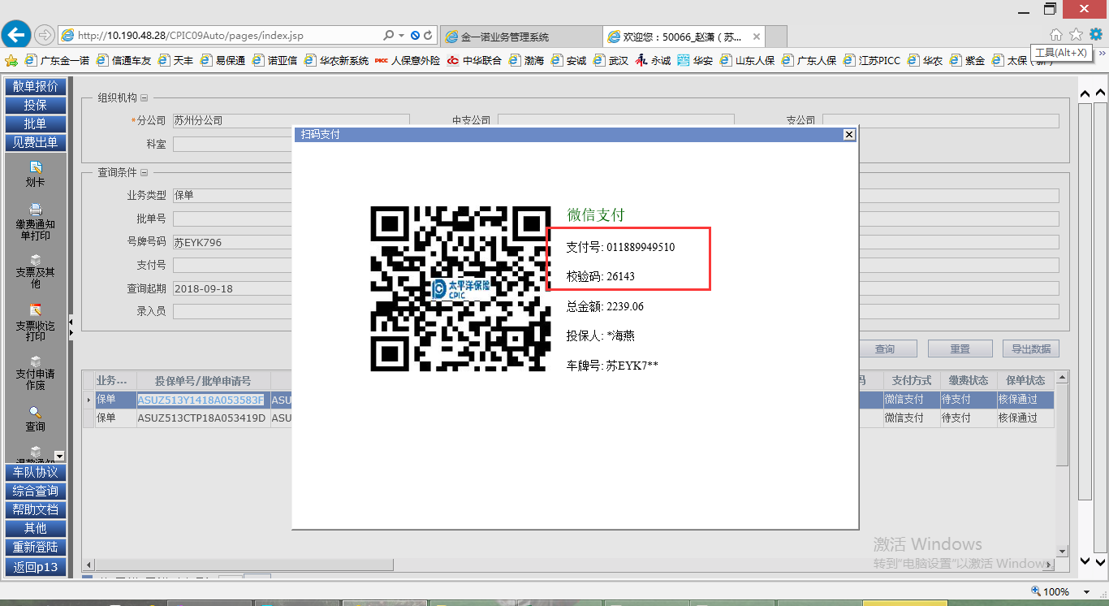Open the 华农新系统 favorites link
Viewport: 1109px width, 606px height.
[337, 60]
